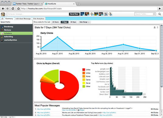Click the @mention in first message
Image resolution: width=163 pixels, height=118 pixels.
pos(81,110)
